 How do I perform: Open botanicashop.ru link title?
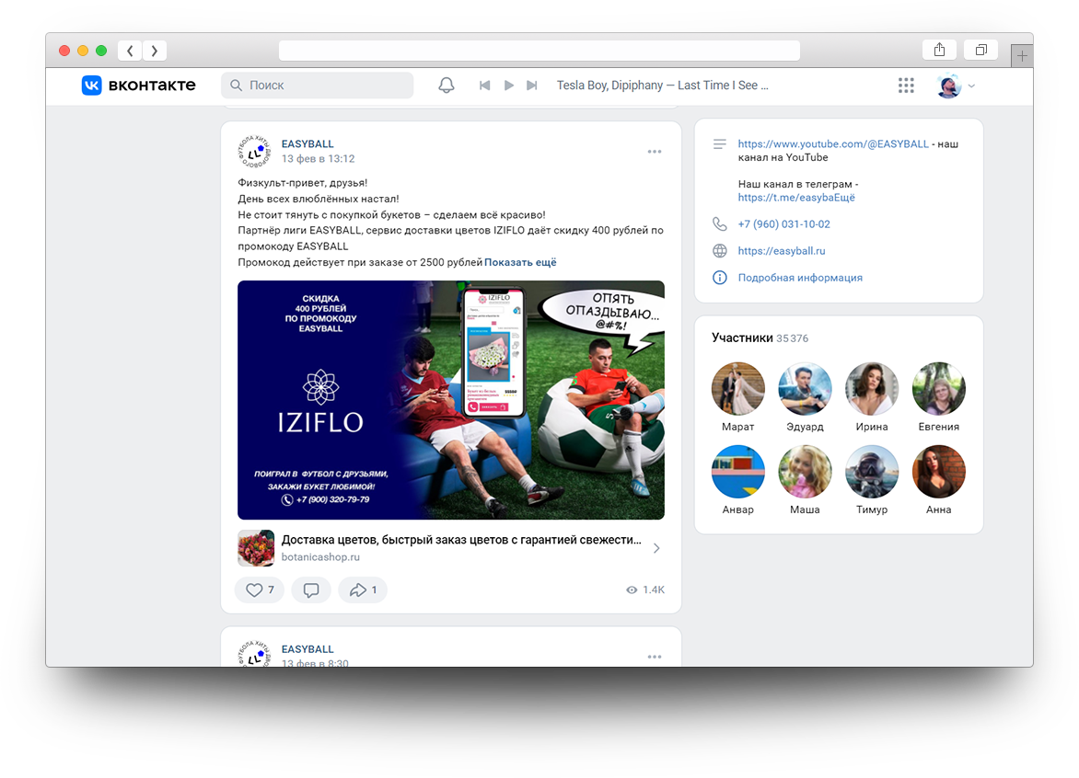click(461, 540)
